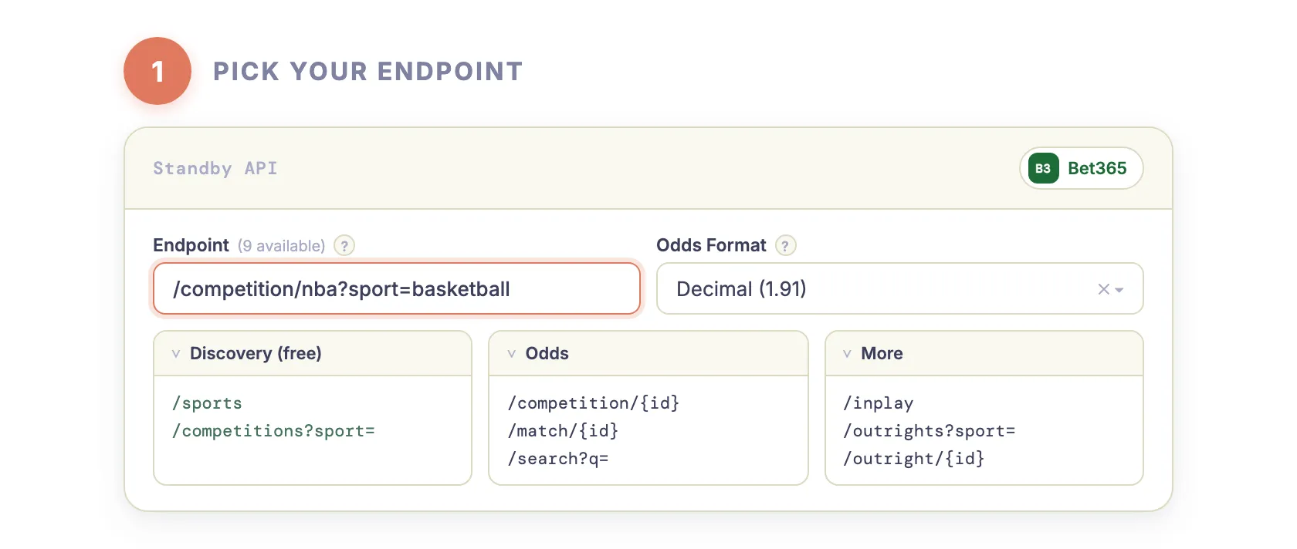Collapse the Odds section
Viewport: 1297px width, 549px height.
coord(511,353)
